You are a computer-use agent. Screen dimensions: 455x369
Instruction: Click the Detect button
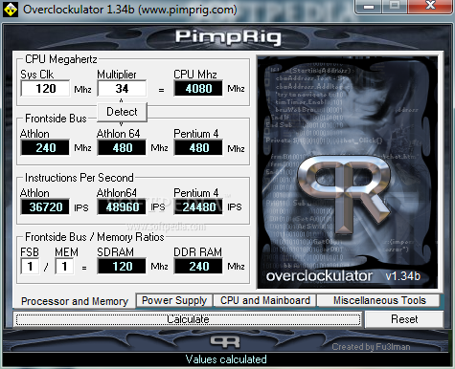122,112
